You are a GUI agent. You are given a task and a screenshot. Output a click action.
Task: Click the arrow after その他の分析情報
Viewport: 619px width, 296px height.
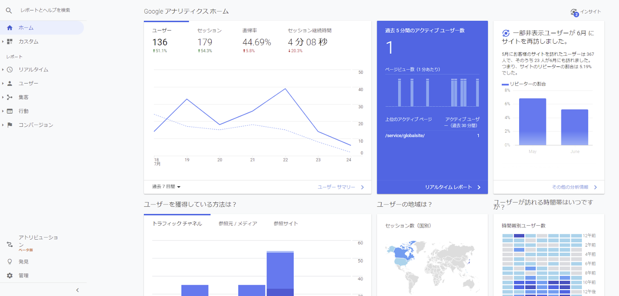click(x=596, y=187)
